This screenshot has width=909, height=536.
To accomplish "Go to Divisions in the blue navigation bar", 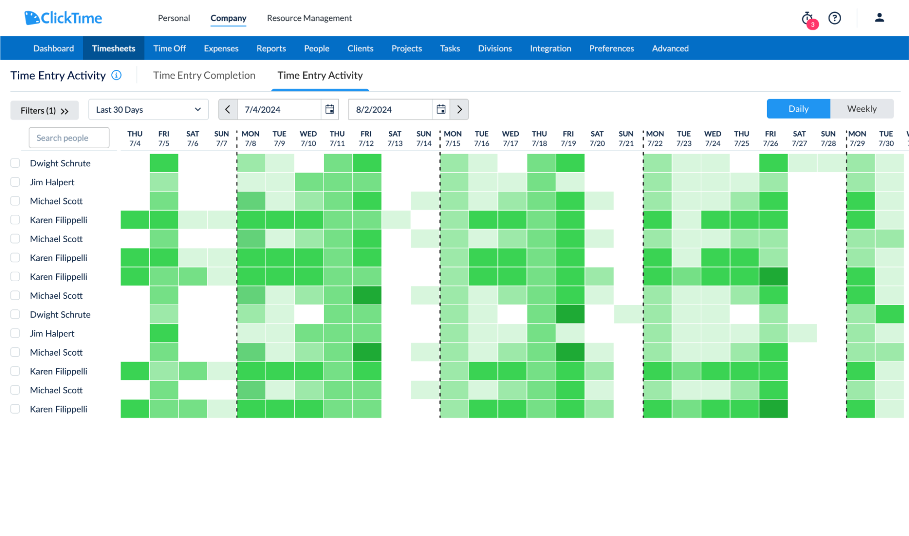I will coord(495,48).
